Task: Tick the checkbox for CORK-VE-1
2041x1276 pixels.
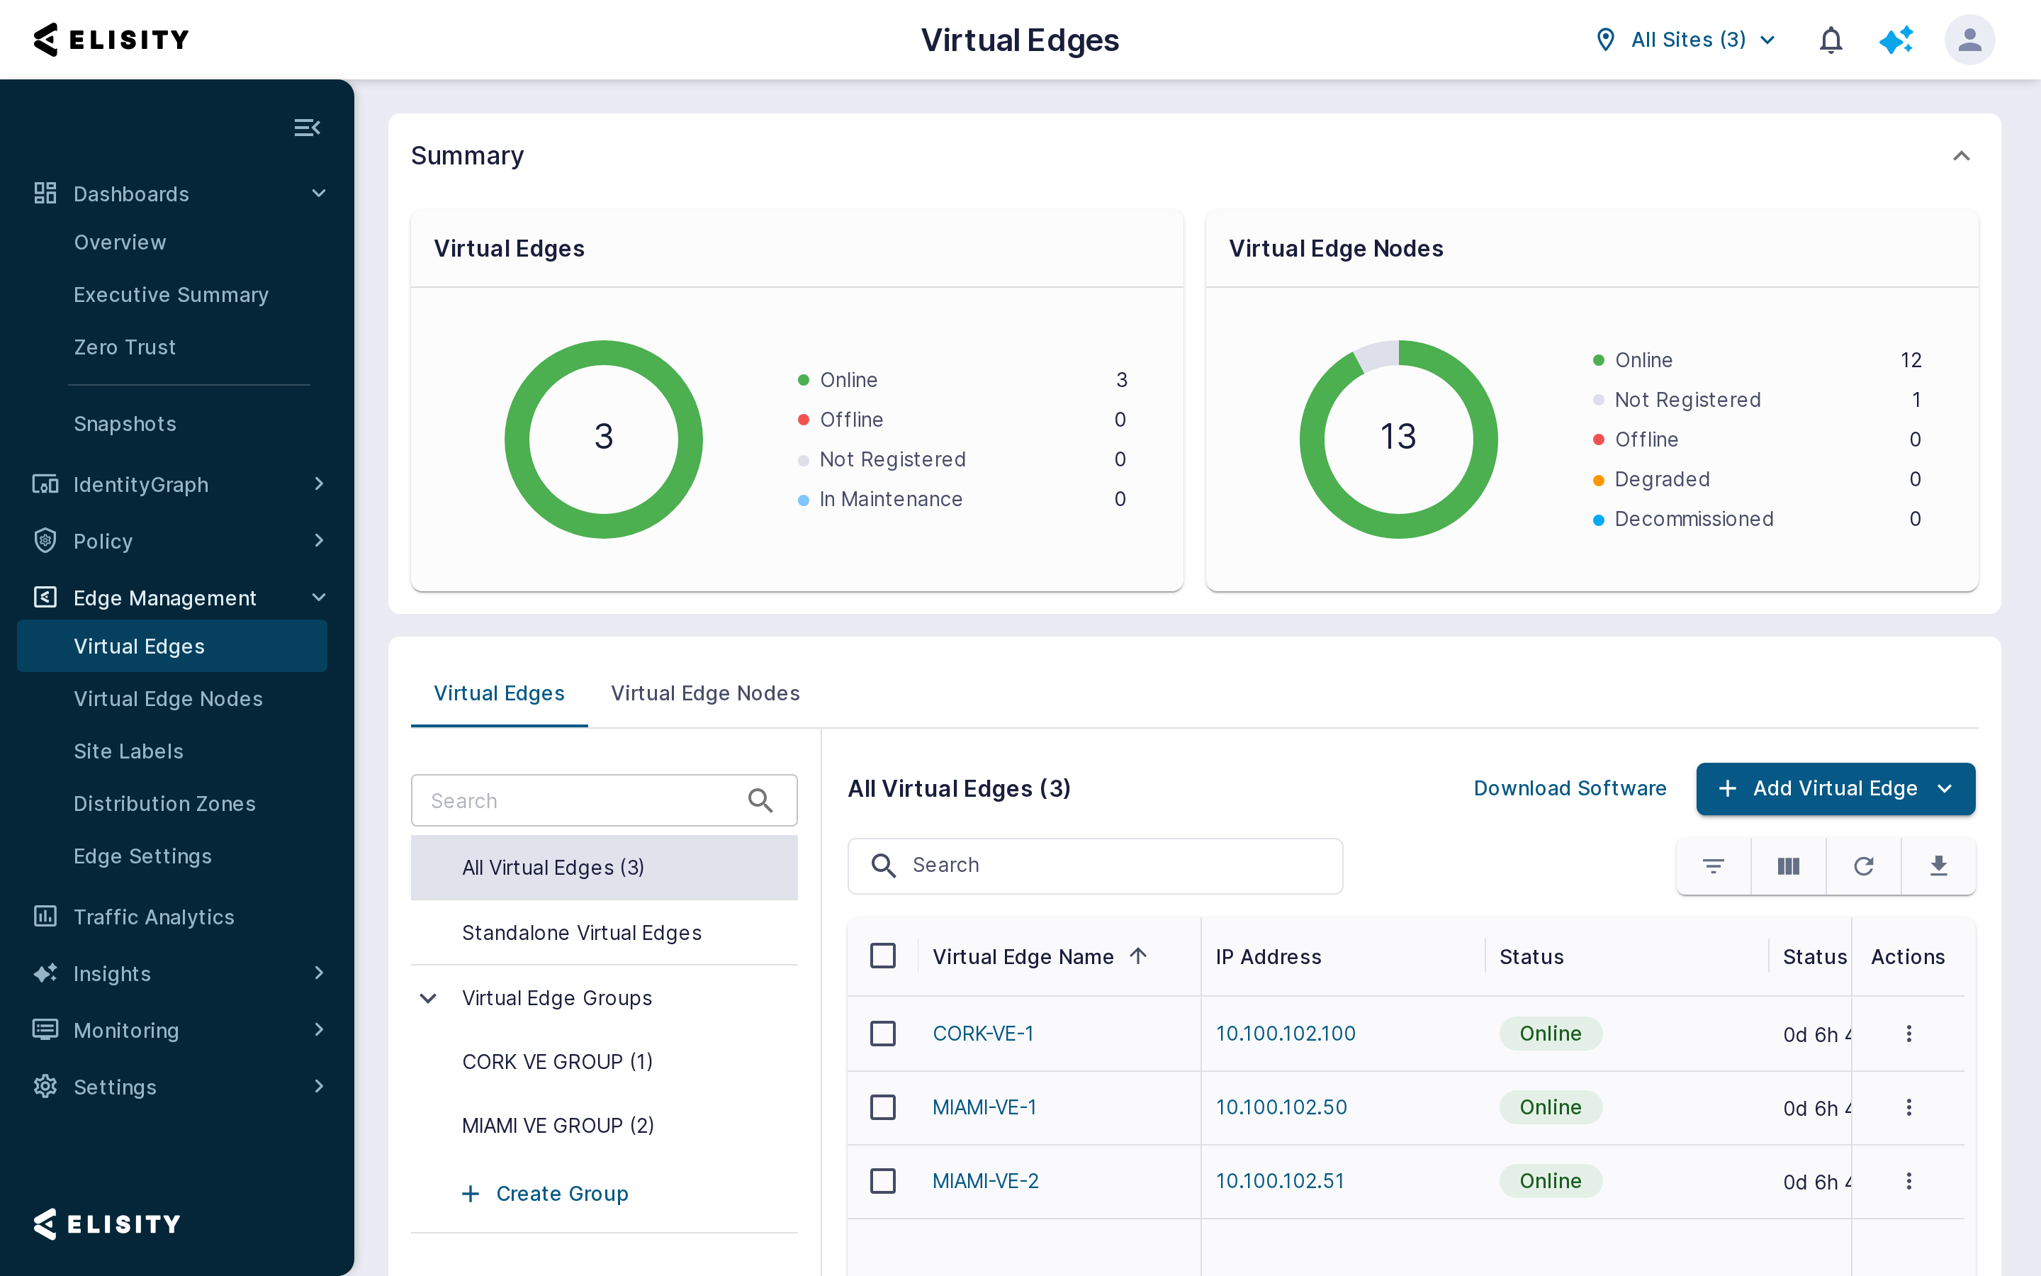Action: click(882, 1034)
